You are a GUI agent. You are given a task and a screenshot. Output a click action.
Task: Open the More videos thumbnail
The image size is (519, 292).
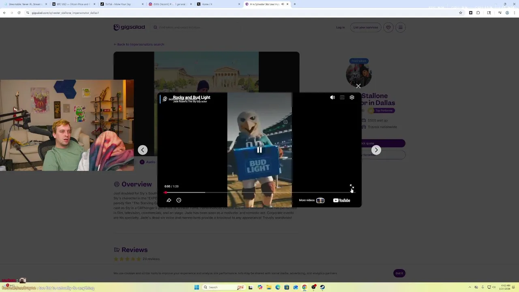pos(320,200)
